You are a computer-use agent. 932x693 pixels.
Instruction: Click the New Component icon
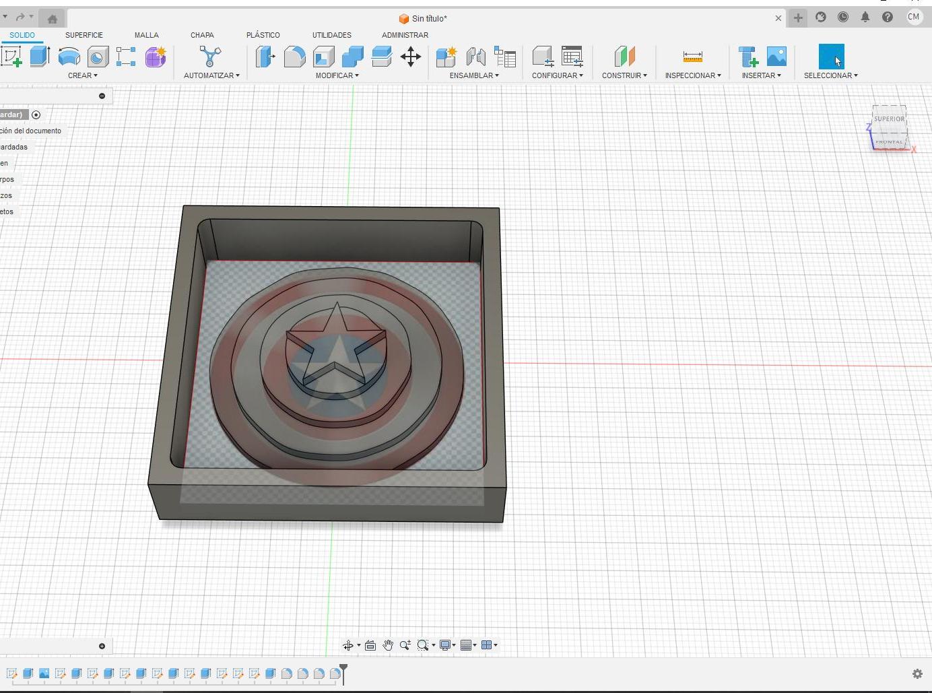tap(446, 57)
